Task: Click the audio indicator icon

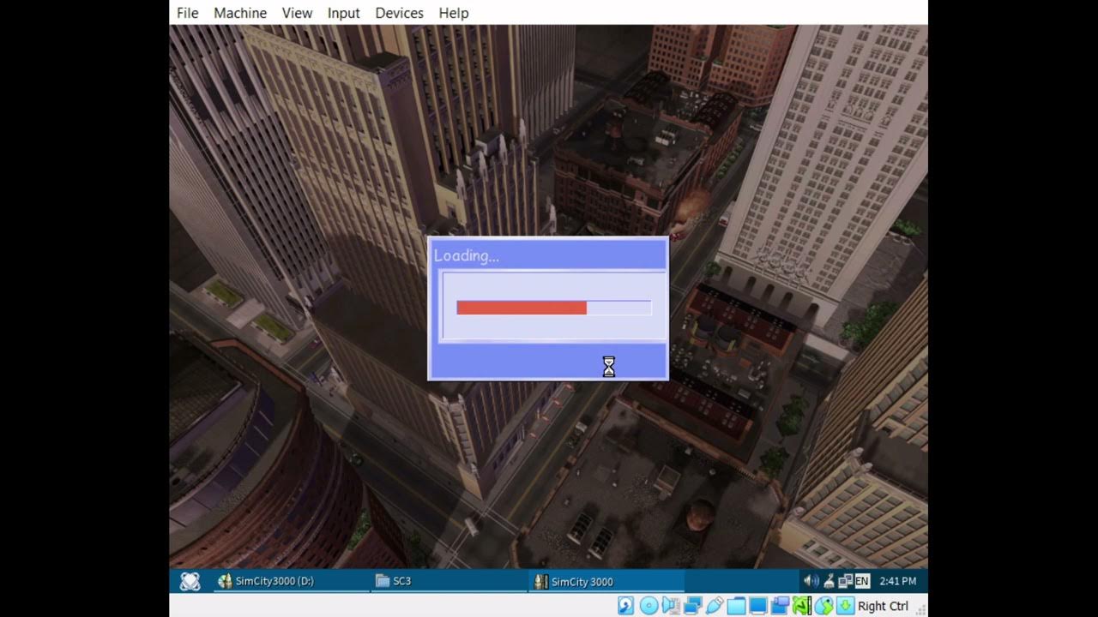Action: pyautogui.click(x=670, y=606)
